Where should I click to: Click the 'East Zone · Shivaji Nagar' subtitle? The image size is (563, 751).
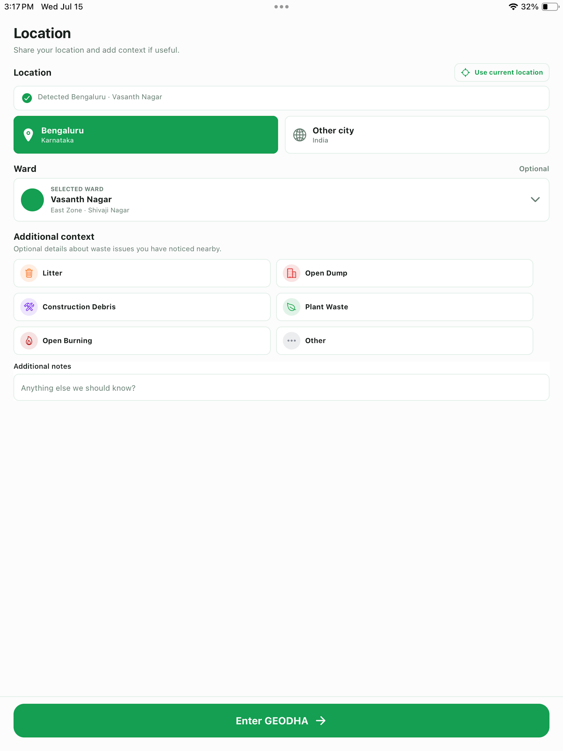coord(90,210)
